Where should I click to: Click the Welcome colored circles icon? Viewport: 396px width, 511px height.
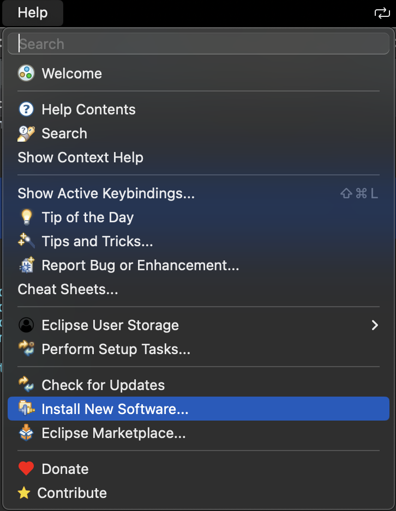click(x=26, y=73)
